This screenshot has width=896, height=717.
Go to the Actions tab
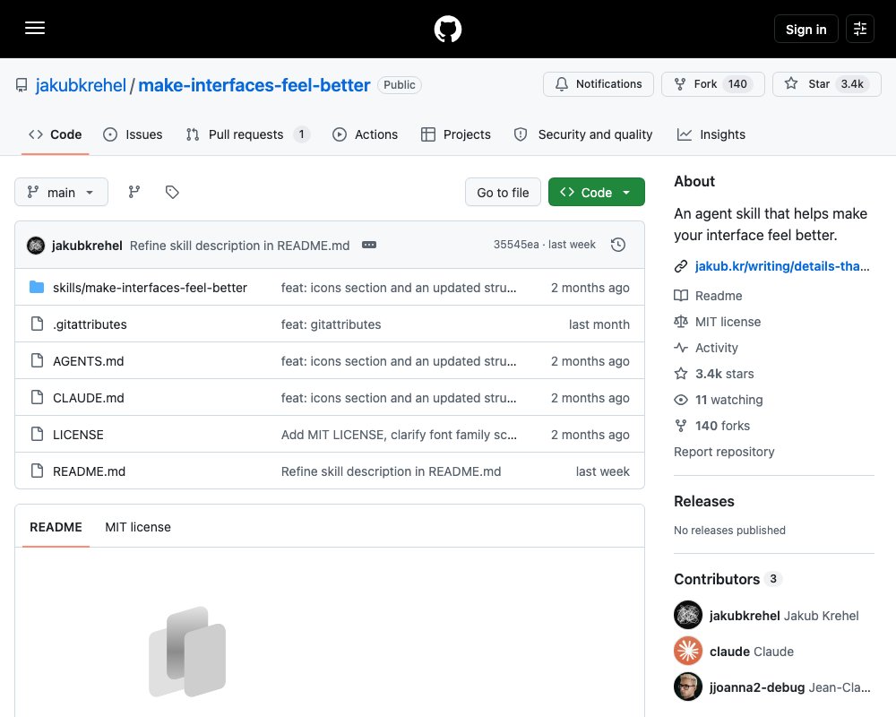(x=366, y=134)
